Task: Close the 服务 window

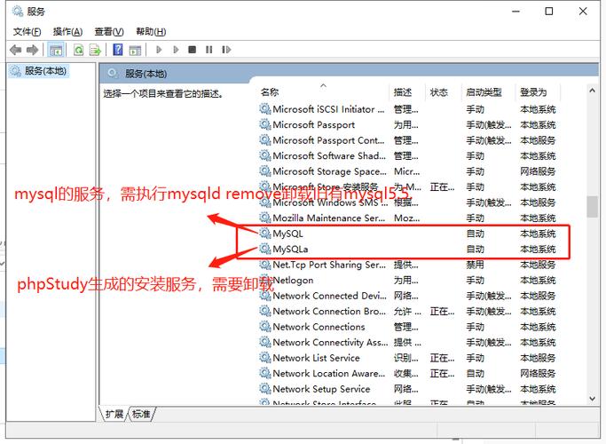Action: (583, 12)
